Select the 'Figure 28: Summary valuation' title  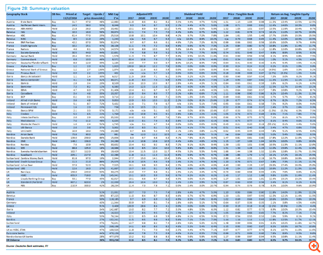(38, 8)
